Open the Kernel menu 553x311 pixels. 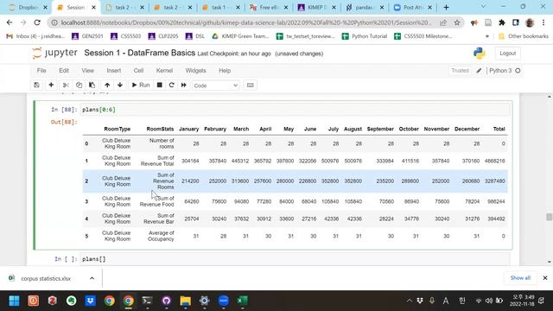[164, 71]
